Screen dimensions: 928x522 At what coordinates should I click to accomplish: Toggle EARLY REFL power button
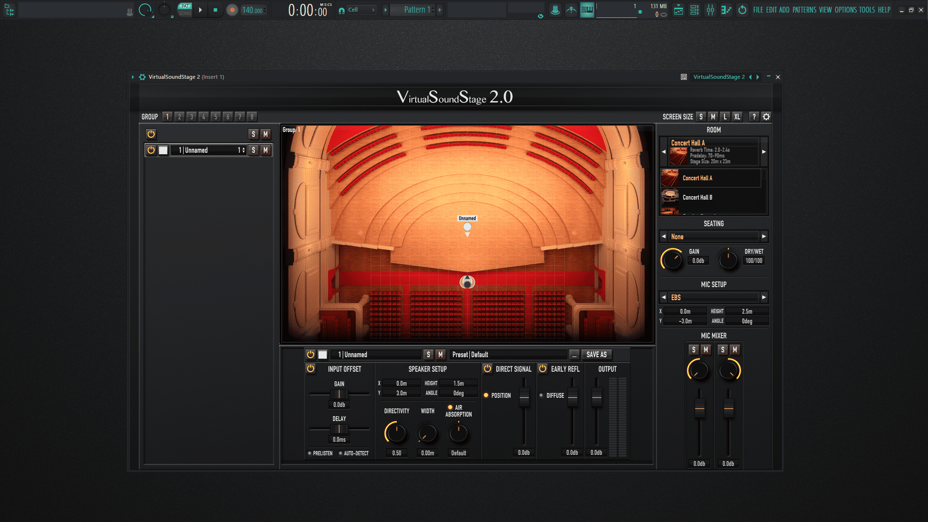[x=543, y=369]
